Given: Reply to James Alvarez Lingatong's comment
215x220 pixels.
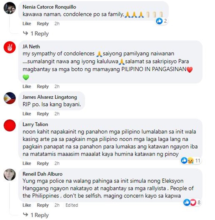Looking at the screenshot, I should tap(43, 114).
